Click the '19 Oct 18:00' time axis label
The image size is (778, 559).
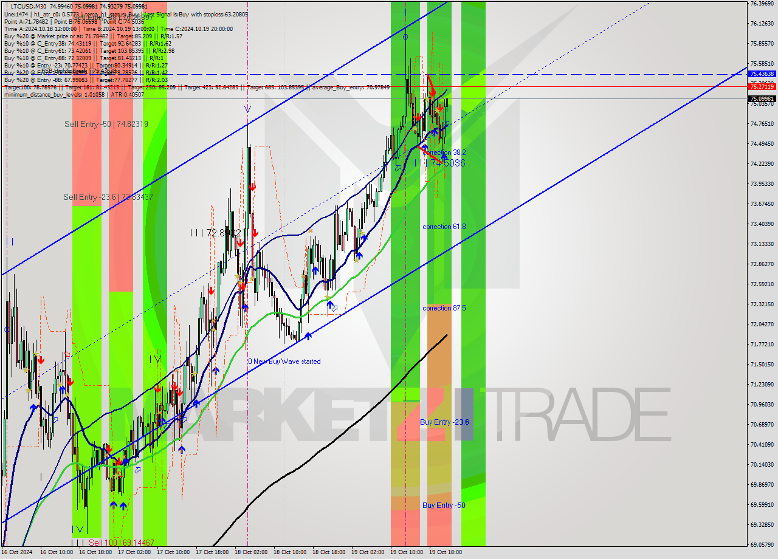pyautogui.click(x=446, y=552)
